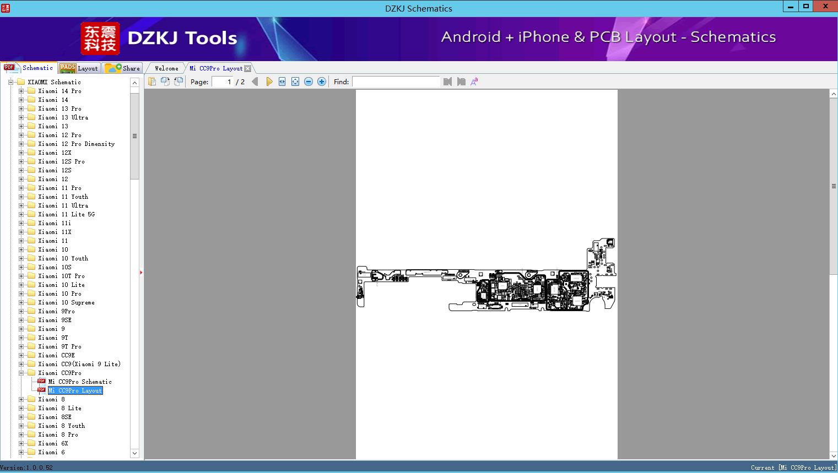The width and height of the screenshot is (838, 473).
Task: Click the folder icon of Xiaomi 14 Pro
Action: pyautogui.click(x=31, y=91)
